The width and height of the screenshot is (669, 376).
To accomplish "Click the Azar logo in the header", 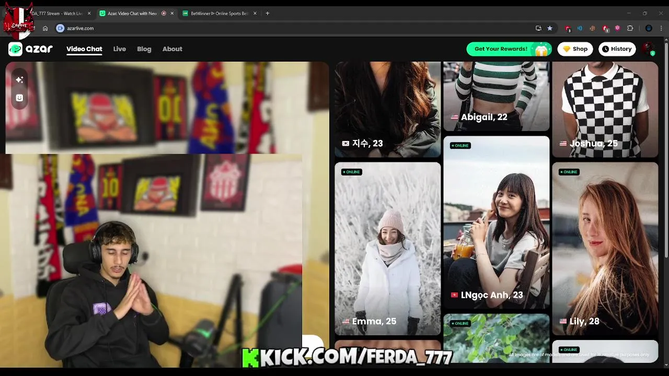I will point(31,49).
